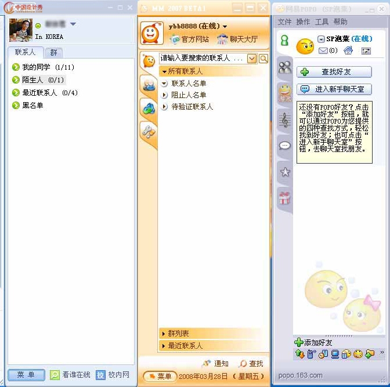This screenshot has height=387, width=390.
Task: Switch to the 群 tab
Action: [x=54, y=52]
